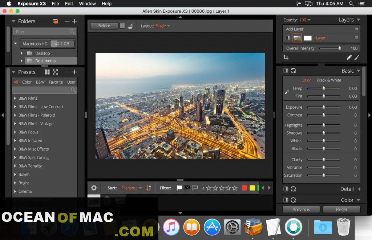Add a new preset with the plus icon

[x=74, y=72]
